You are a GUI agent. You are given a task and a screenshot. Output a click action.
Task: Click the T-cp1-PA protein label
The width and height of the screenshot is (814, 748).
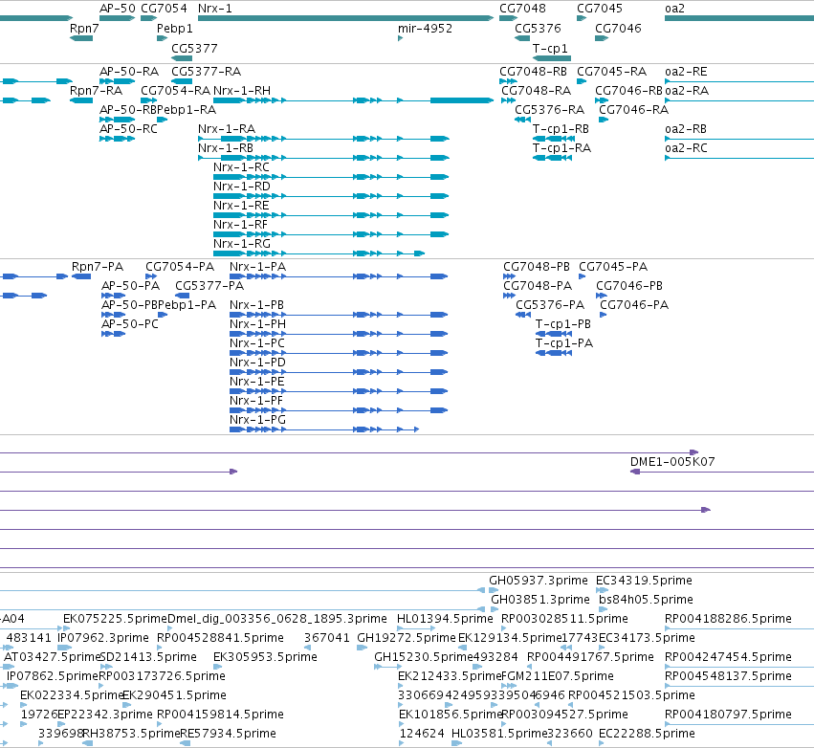563,343
